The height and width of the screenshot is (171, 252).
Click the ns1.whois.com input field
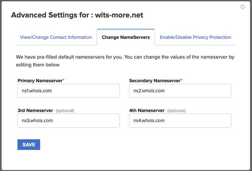tap(69, 91)
